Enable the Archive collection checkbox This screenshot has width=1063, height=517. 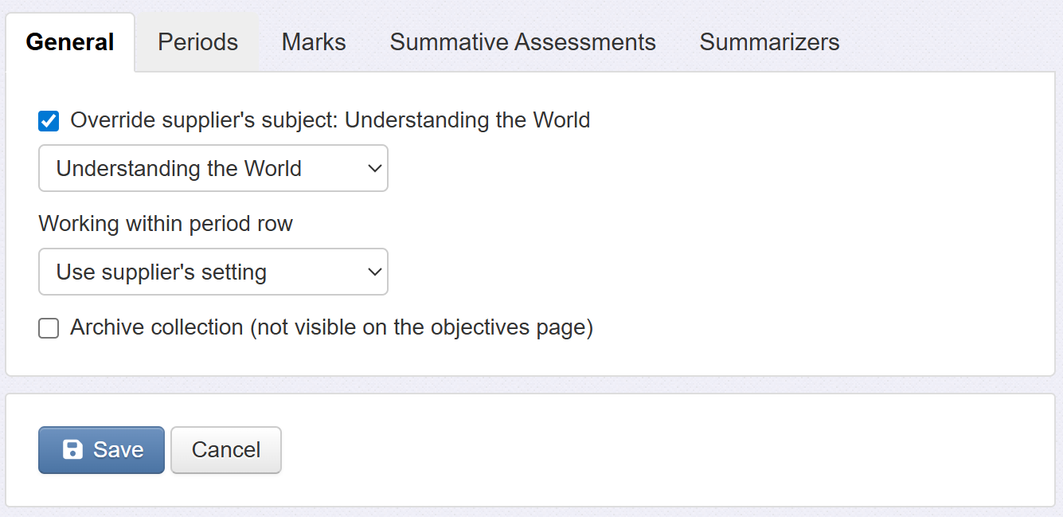(49, 328)
